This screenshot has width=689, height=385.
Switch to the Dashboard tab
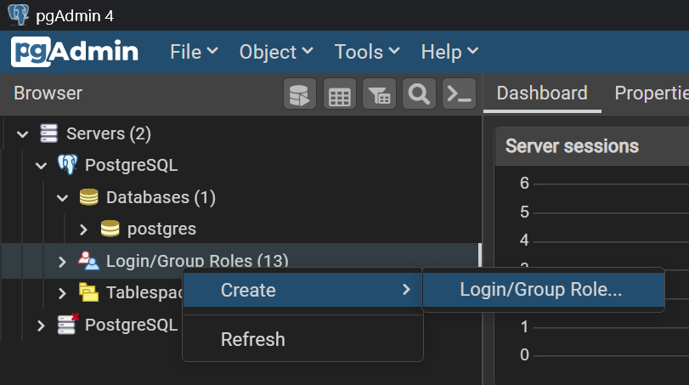click(542, 93)
